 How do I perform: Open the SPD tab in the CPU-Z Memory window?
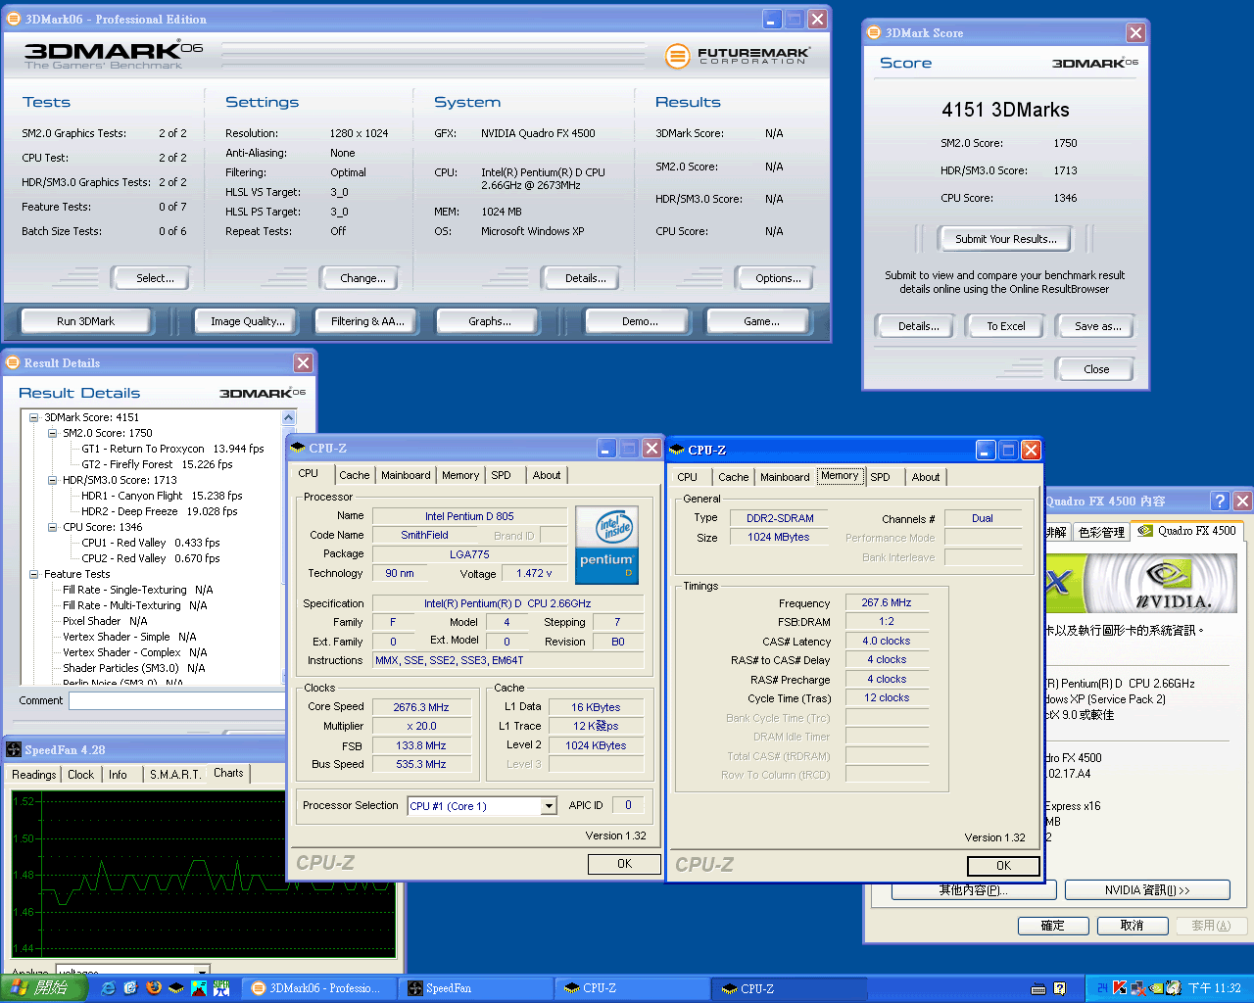880,477
